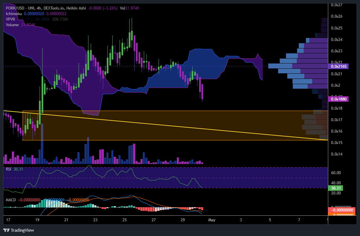
Task: Click the May label on time axis
Action: point(212,220)
